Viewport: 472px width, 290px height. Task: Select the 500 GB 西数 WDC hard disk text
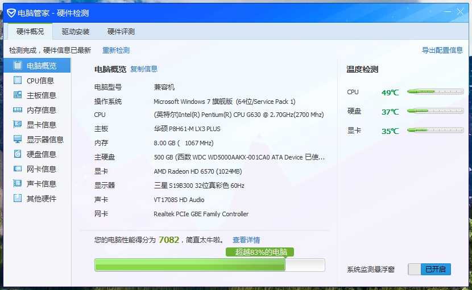coord(239,157)
